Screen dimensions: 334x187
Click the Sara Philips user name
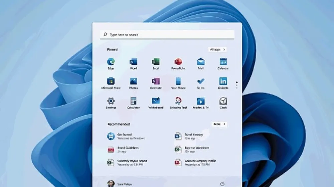pyautogui.click(x=124, y=184)
